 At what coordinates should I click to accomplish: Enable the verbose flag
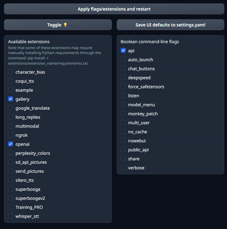123,167
